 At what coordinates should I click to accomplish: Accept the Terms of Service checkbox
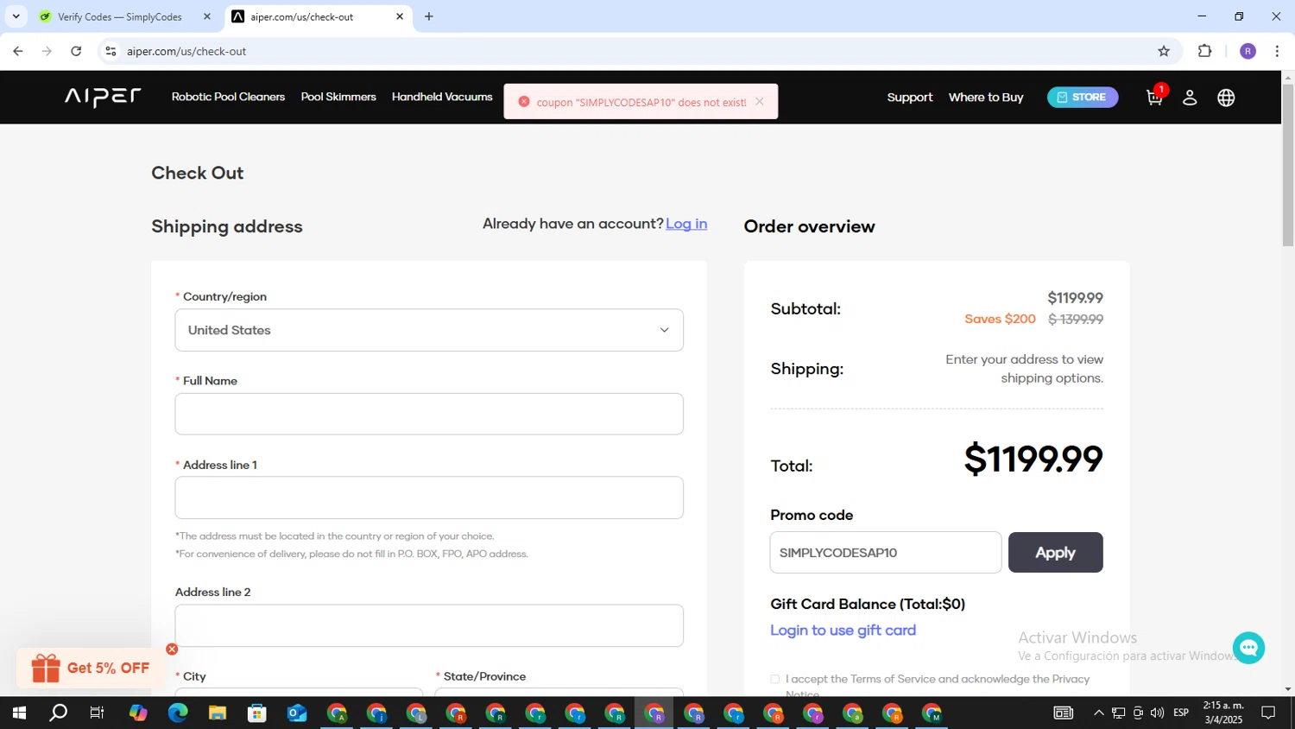[x=775, y=680]
